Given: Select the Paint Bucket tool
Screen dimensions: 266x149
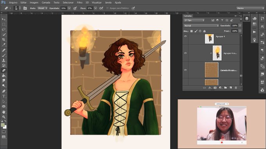Looking at the screenshot, I should (x=4, y=76).
